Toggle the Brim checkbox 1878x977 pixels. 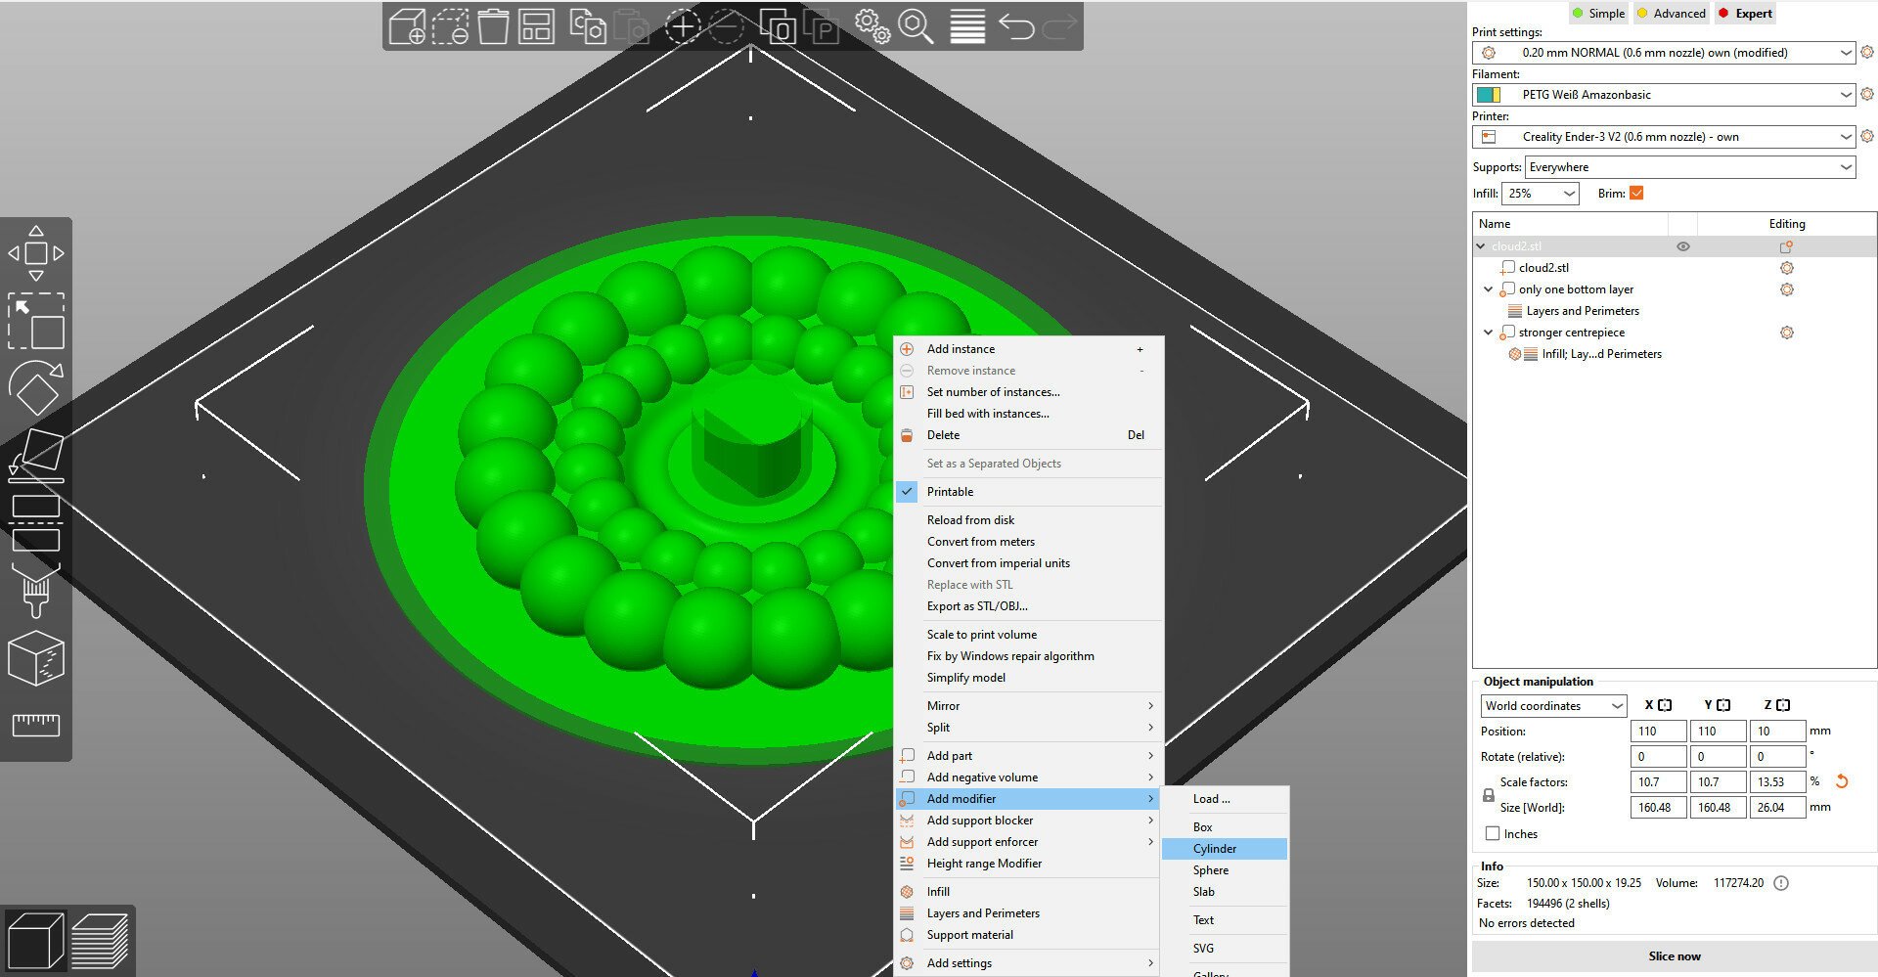click(x=1636, y=194)
